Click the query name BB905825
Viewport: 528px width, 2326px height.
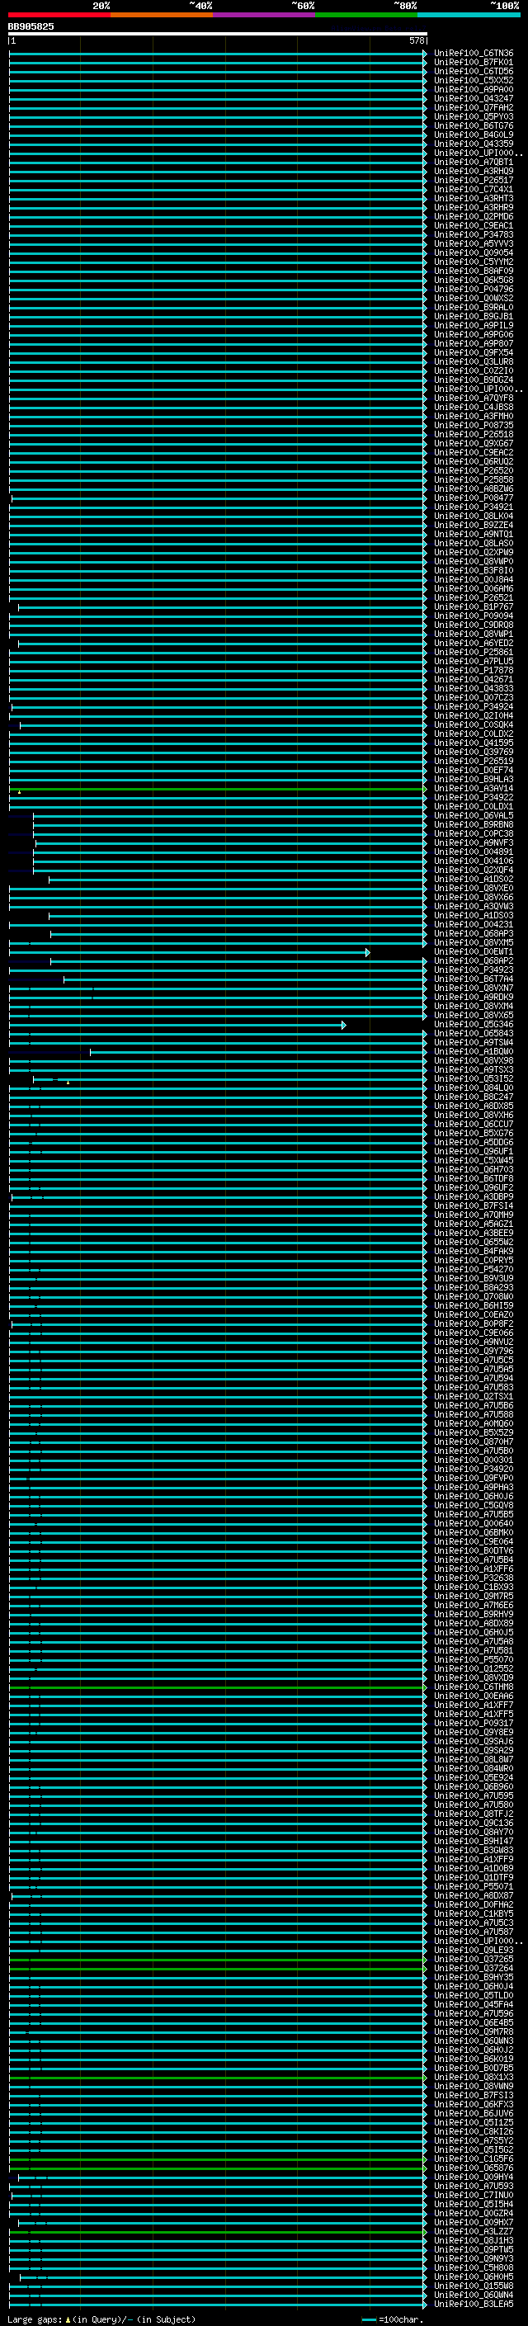pos(31,27)
